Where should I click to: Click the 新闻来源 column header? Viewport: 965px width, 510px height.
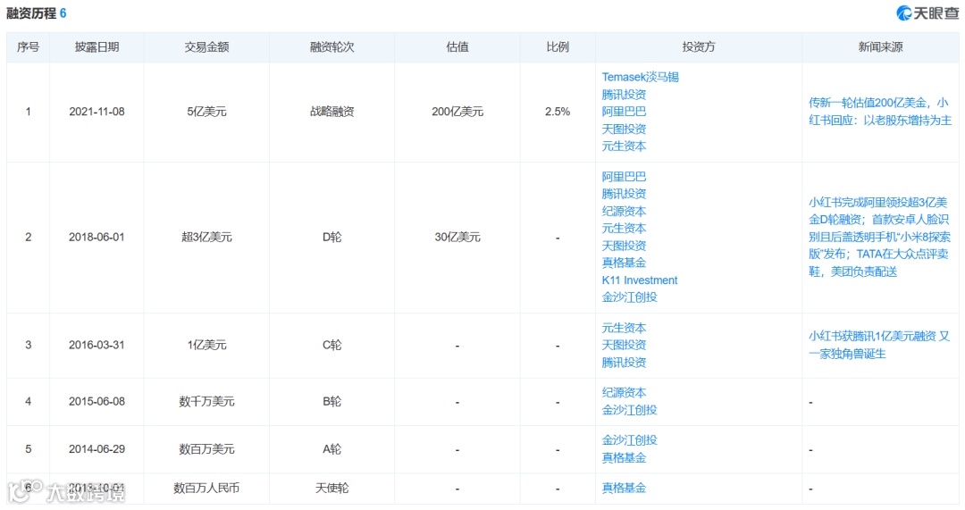[880, 46]
